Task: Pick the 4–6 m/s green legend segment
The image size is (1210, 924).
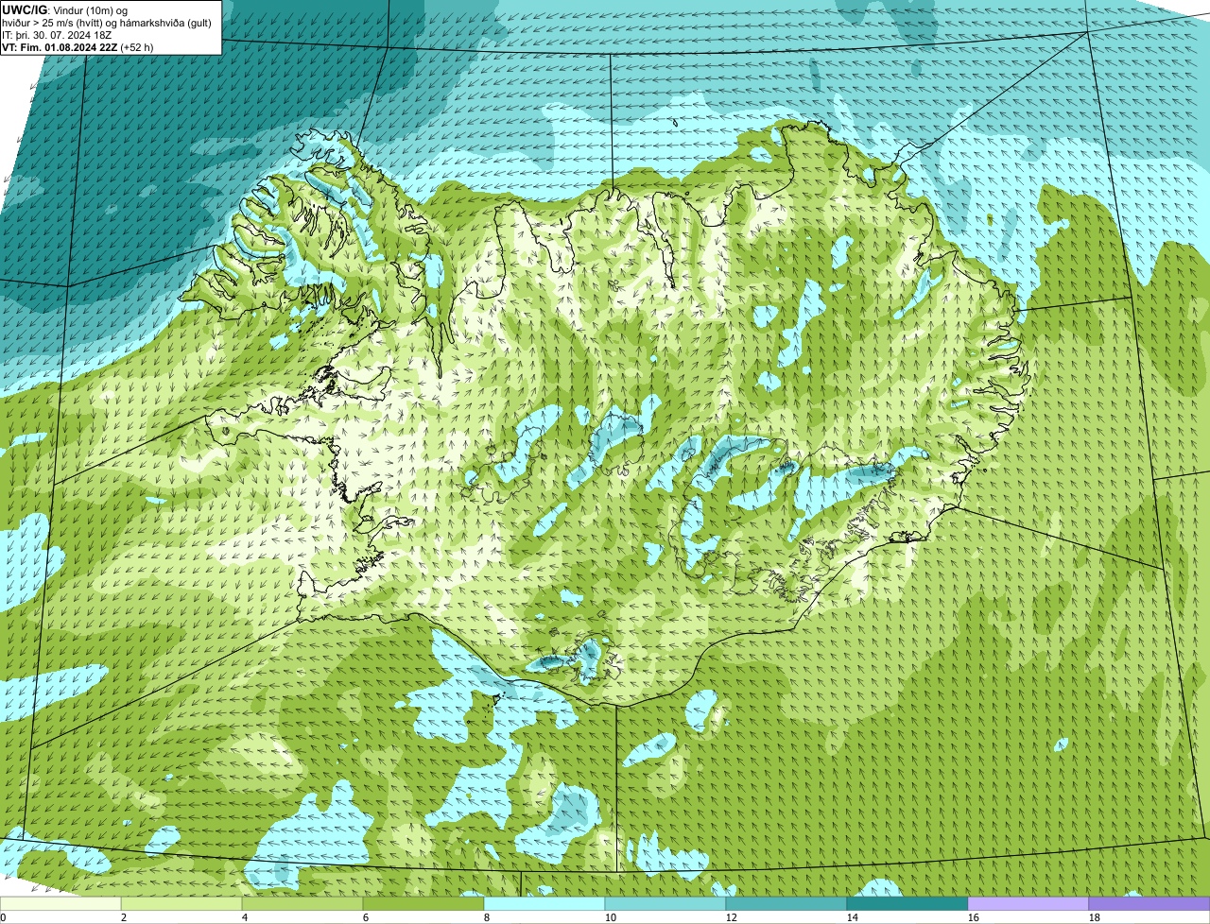Action: pyautogui.click(x=302, y=903)
